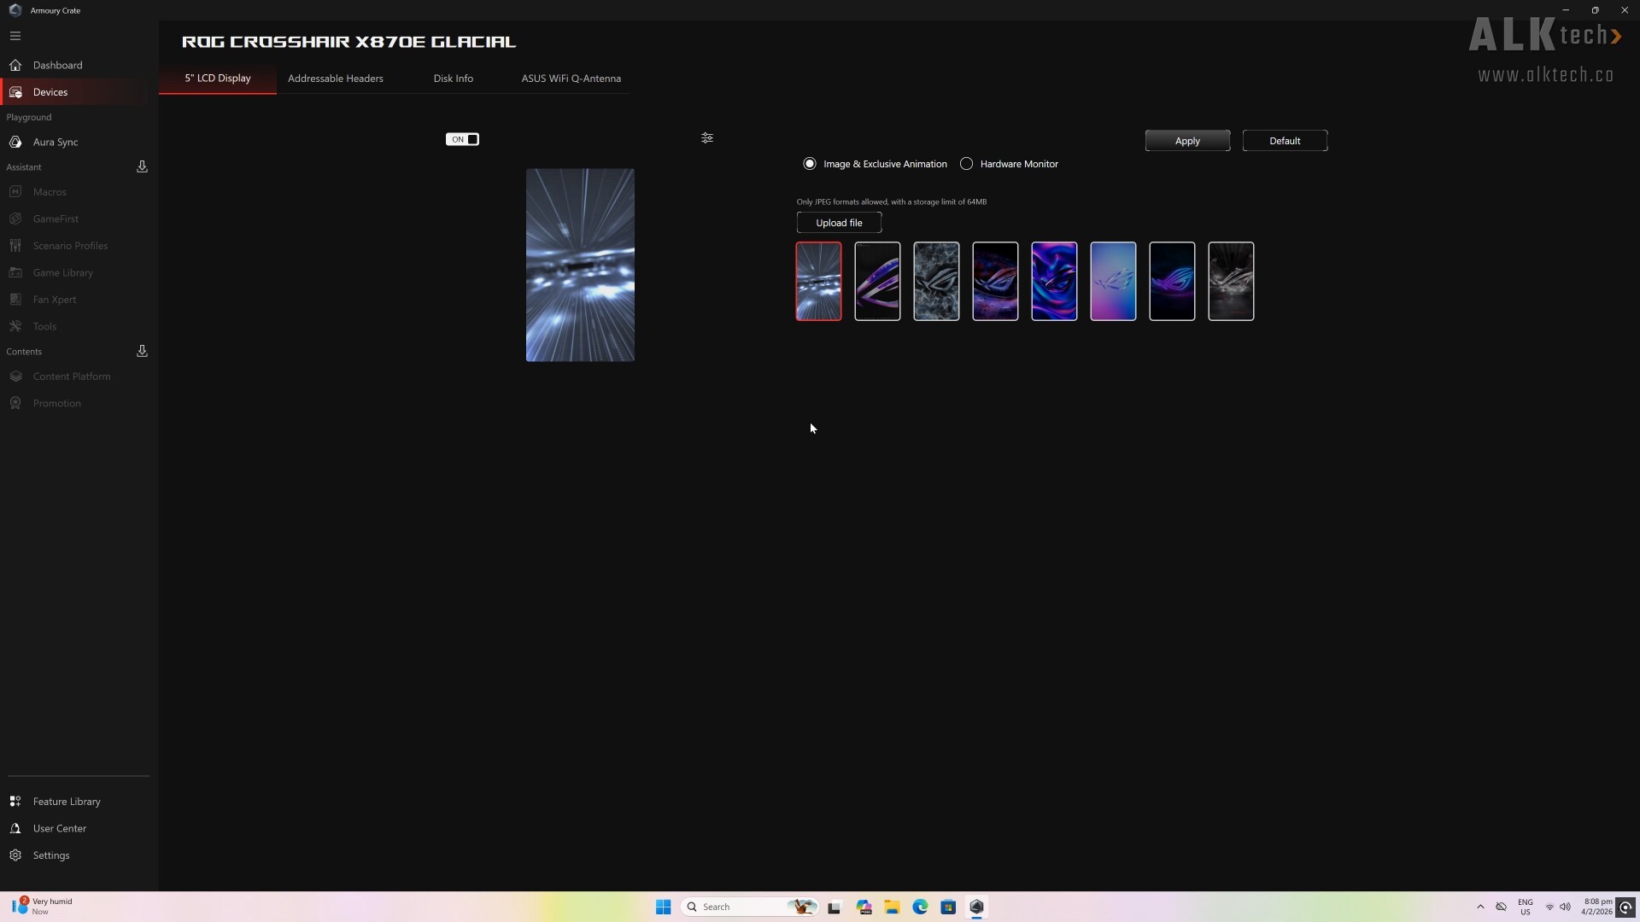The width and height of the screenshot is (1640, 922).
Task: Click the Apply button
Action: pyautogui.click(x=1187, y=141)
